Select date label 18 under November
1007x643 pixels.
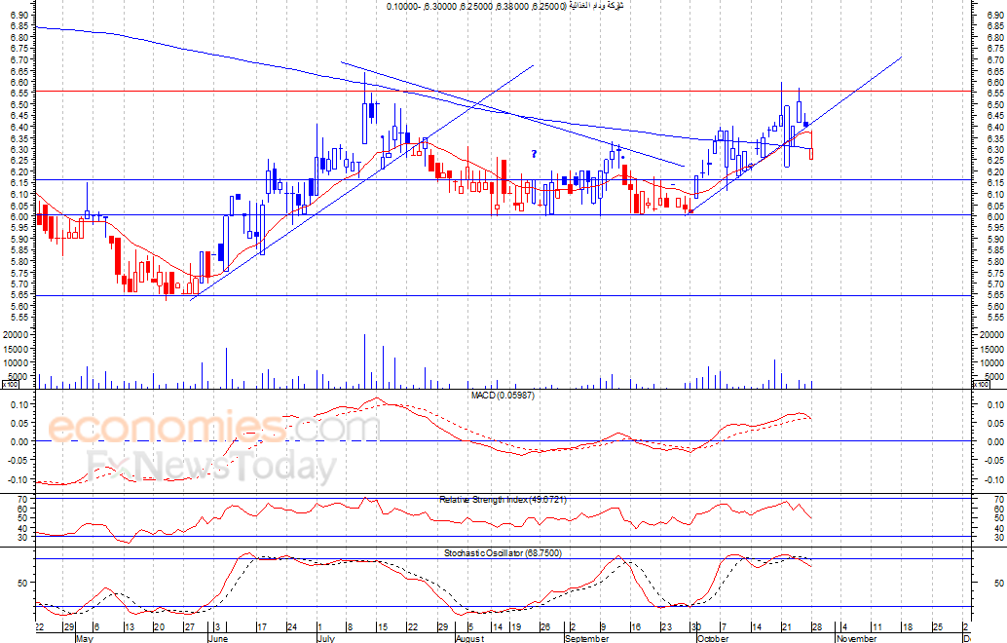point(907,627)
